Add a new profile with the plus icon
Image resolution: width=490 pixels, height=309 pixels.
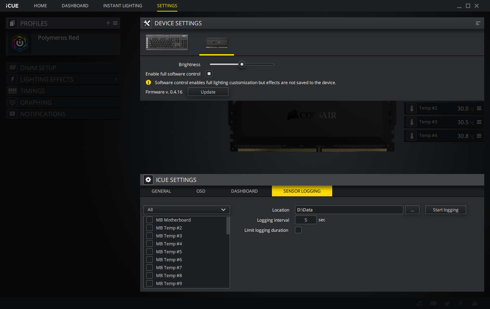click(108, 23)
